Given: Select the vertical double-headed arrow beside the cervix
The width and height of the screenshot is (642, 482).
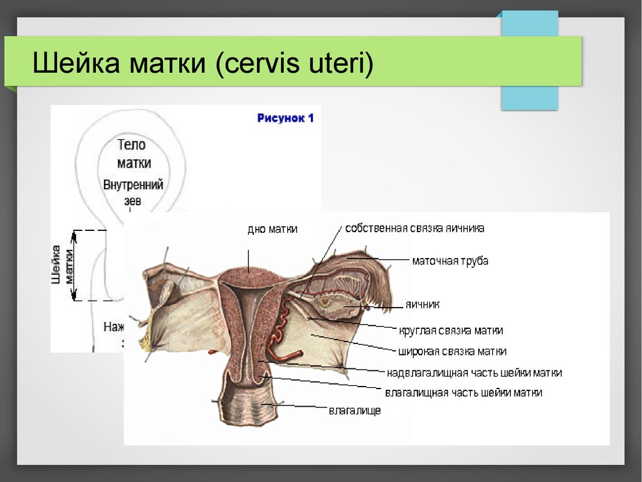Looking at the screenshot, I should tap(74, 265).
